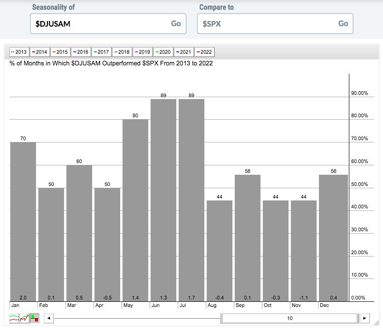This screenshot has height=328, width=383.
Task: Toggle the 2016 year legend
Action: tap(80, 52)
